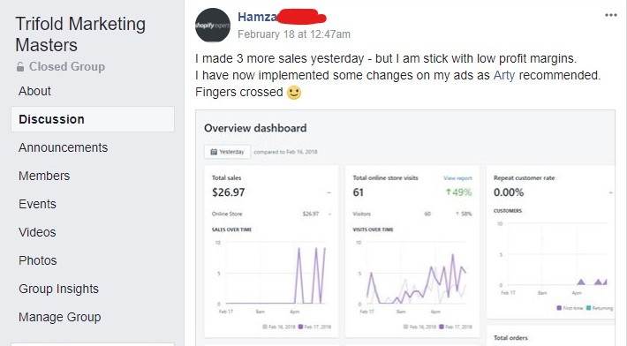Click the teal Returning legend square
Viewport: 627px width, 346px height.
pyautogui.click(x=588, y=308)
